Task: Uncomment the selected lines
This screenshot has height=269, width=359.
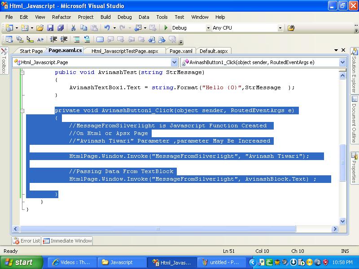Action: 87,39
